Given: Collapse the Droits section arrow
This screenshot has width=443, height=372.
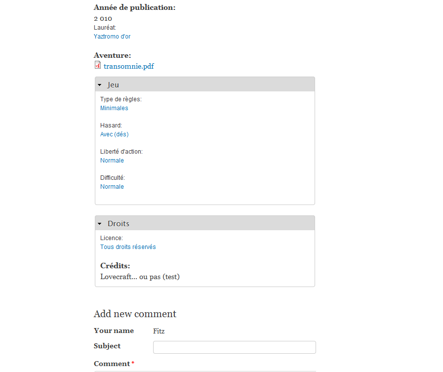Looking at the screenshot, I should (x=100, y=224).
